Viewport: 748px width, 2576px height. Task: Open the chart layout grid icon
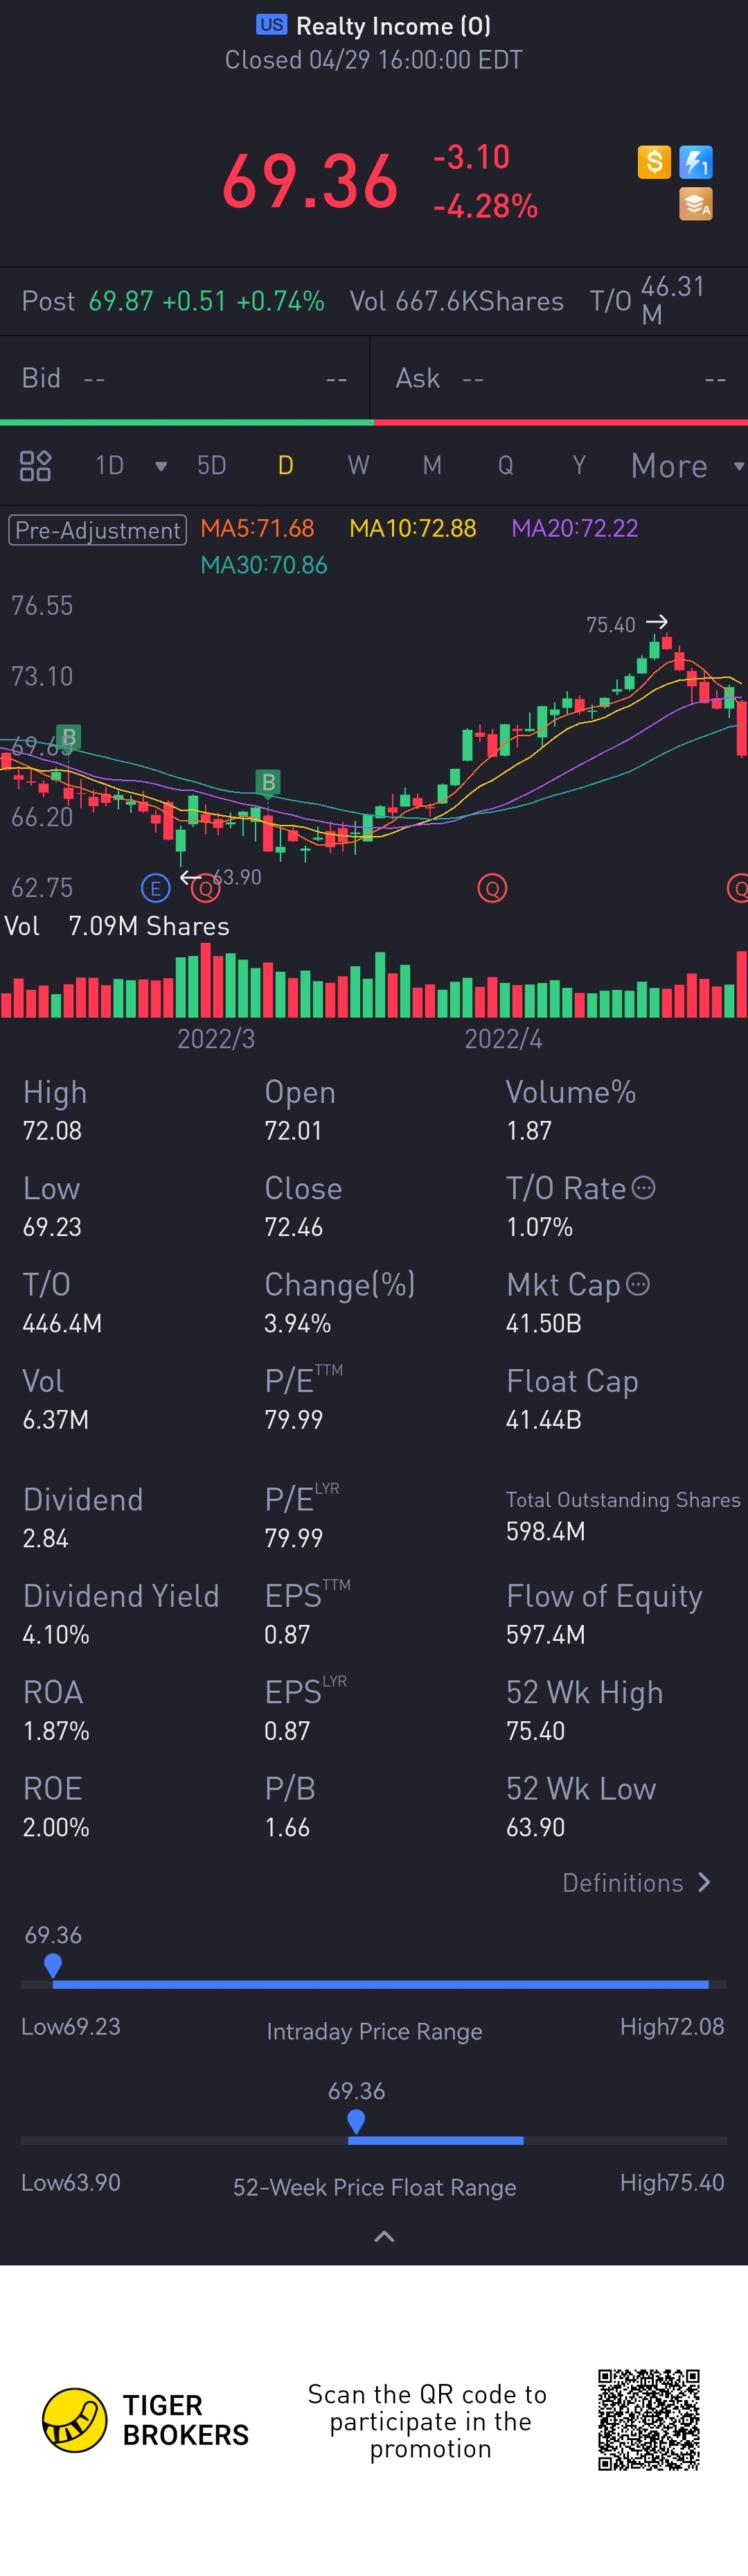pos(35,465)
